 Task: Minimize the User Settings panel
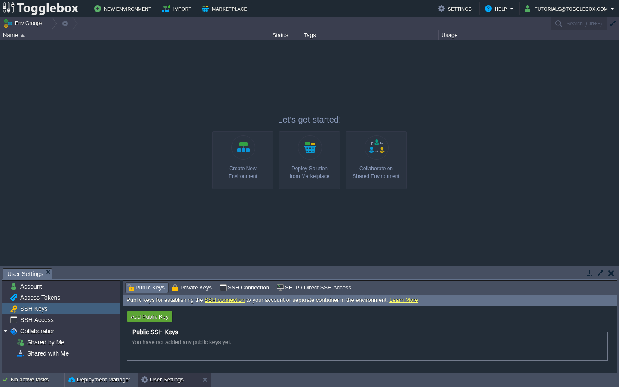pos(589,273)
